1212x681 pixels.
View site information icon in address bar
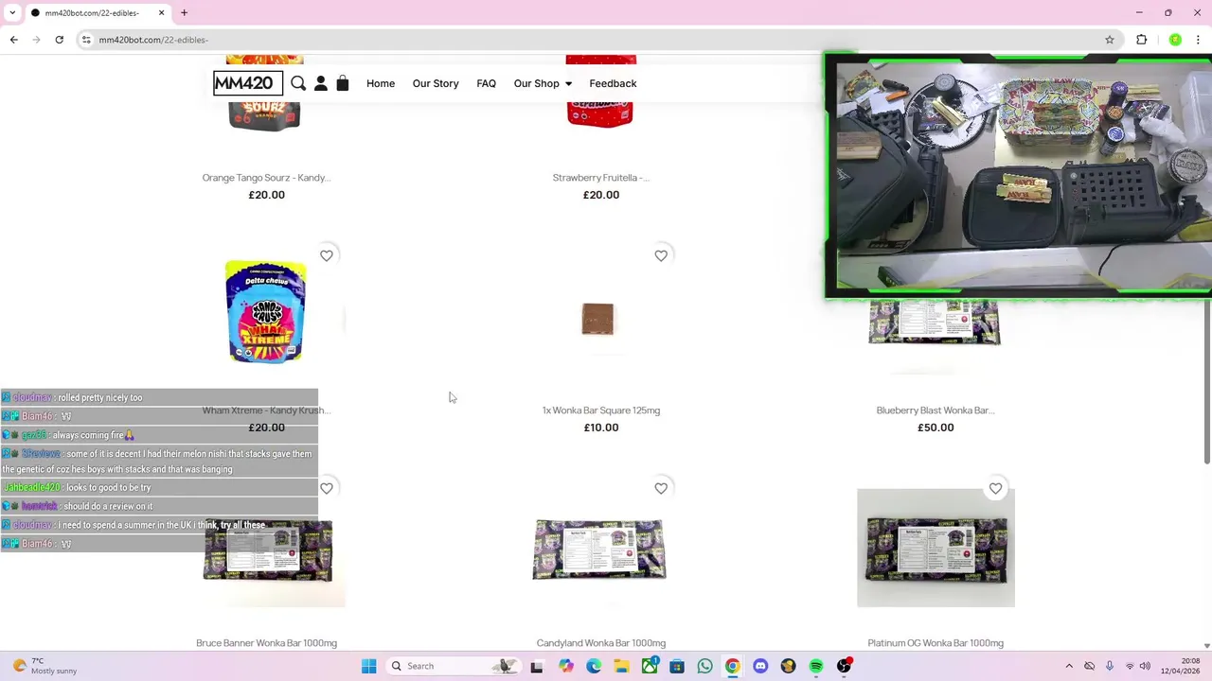click(86, 40)
